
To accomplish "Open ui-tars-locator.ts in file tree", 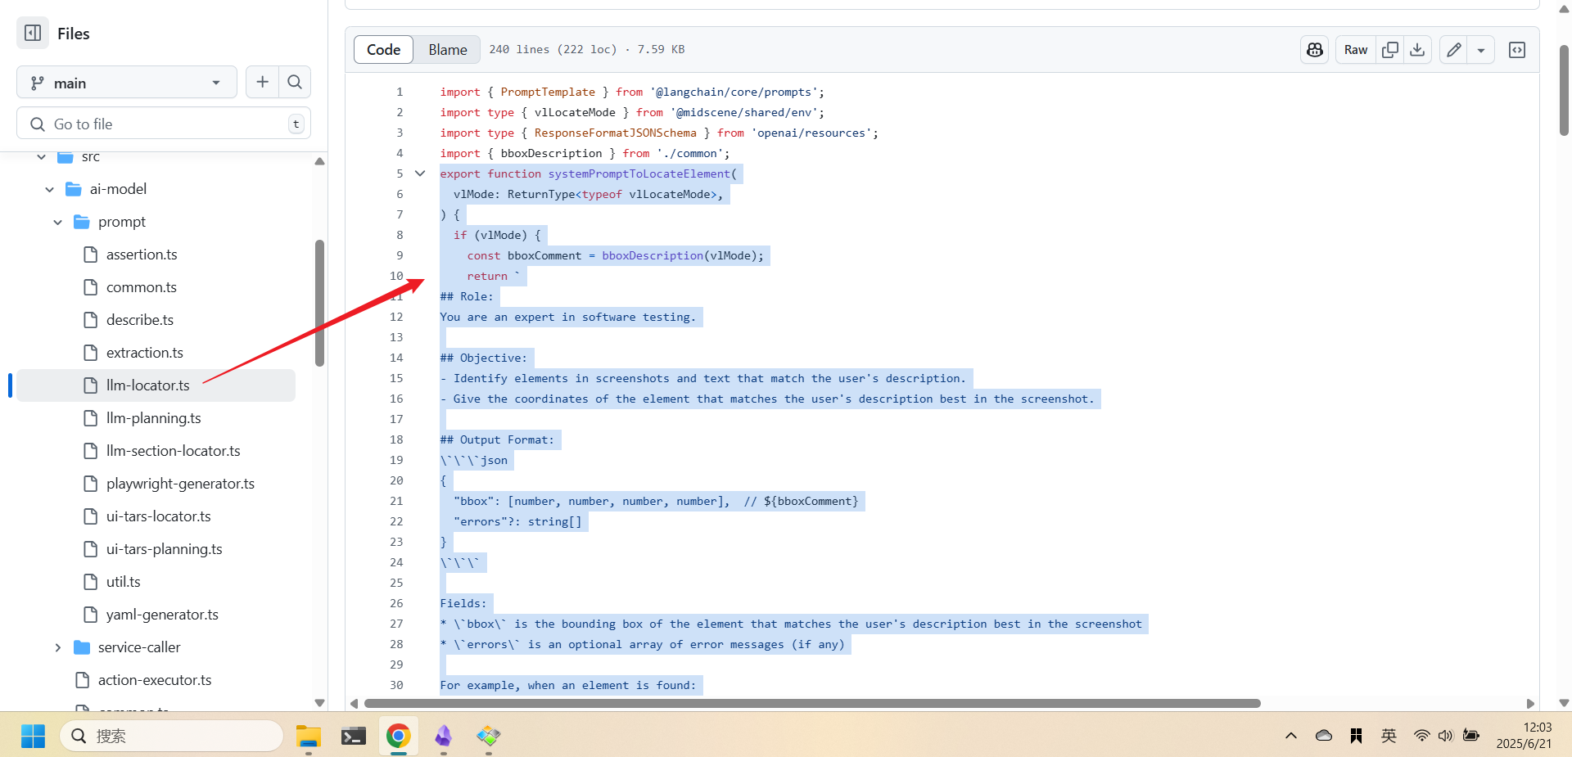I will point(159,516).
